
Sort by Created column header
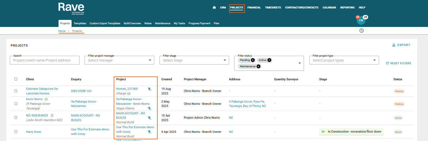(167, 79)
